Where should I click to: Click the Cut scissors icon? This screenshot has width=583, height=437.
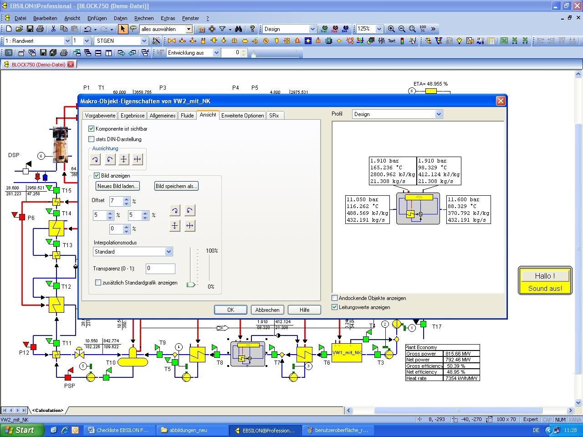point(53,29)
